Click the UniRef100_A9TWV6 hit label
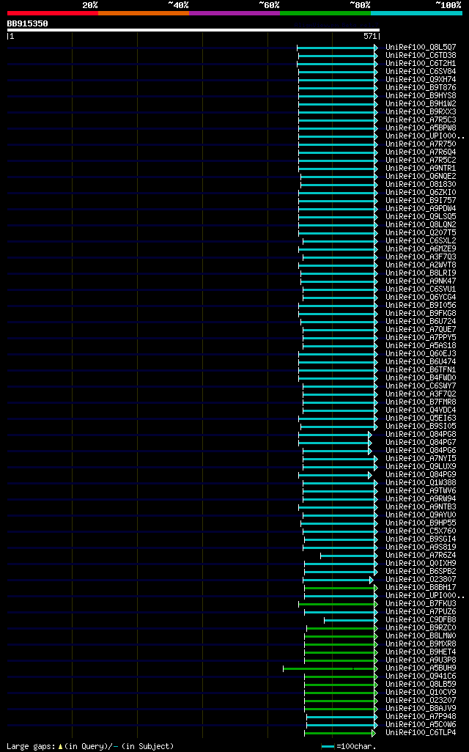This screenshot has width=469, height=752. pyautogui.click(x=421, y=490)
